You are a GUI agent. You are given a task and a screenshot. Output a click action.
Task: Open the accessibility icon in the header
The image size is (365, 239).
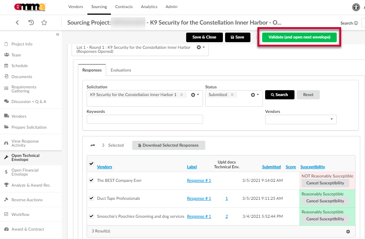pos(356,7)
